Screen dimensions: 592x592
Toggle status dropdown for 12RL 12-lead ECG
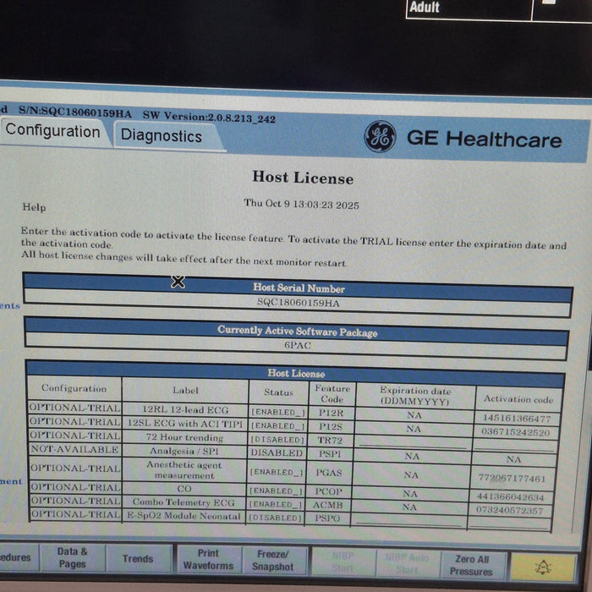[x=277, y=412]
